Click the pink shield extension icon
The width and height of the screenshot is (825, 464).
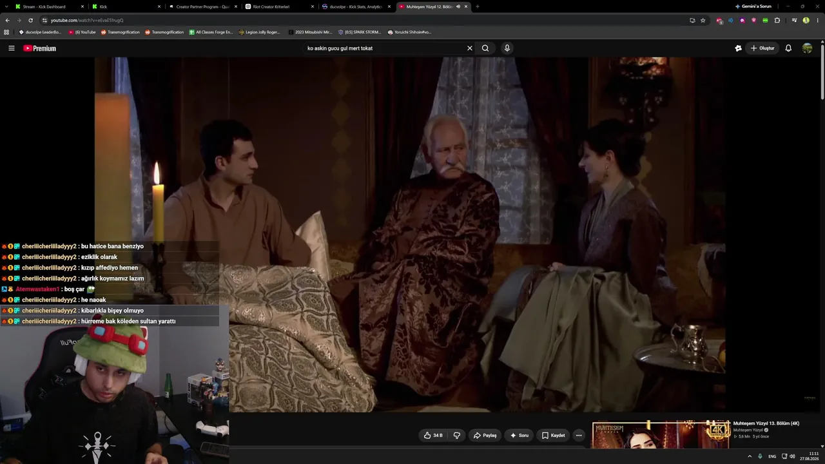point(753,20)
